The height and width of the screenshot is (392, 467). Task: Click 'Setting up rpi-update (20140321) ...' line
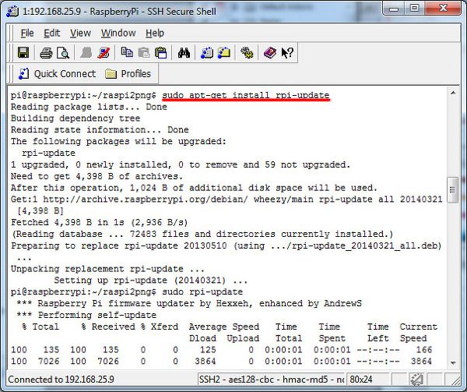click(x=150, y=281)
